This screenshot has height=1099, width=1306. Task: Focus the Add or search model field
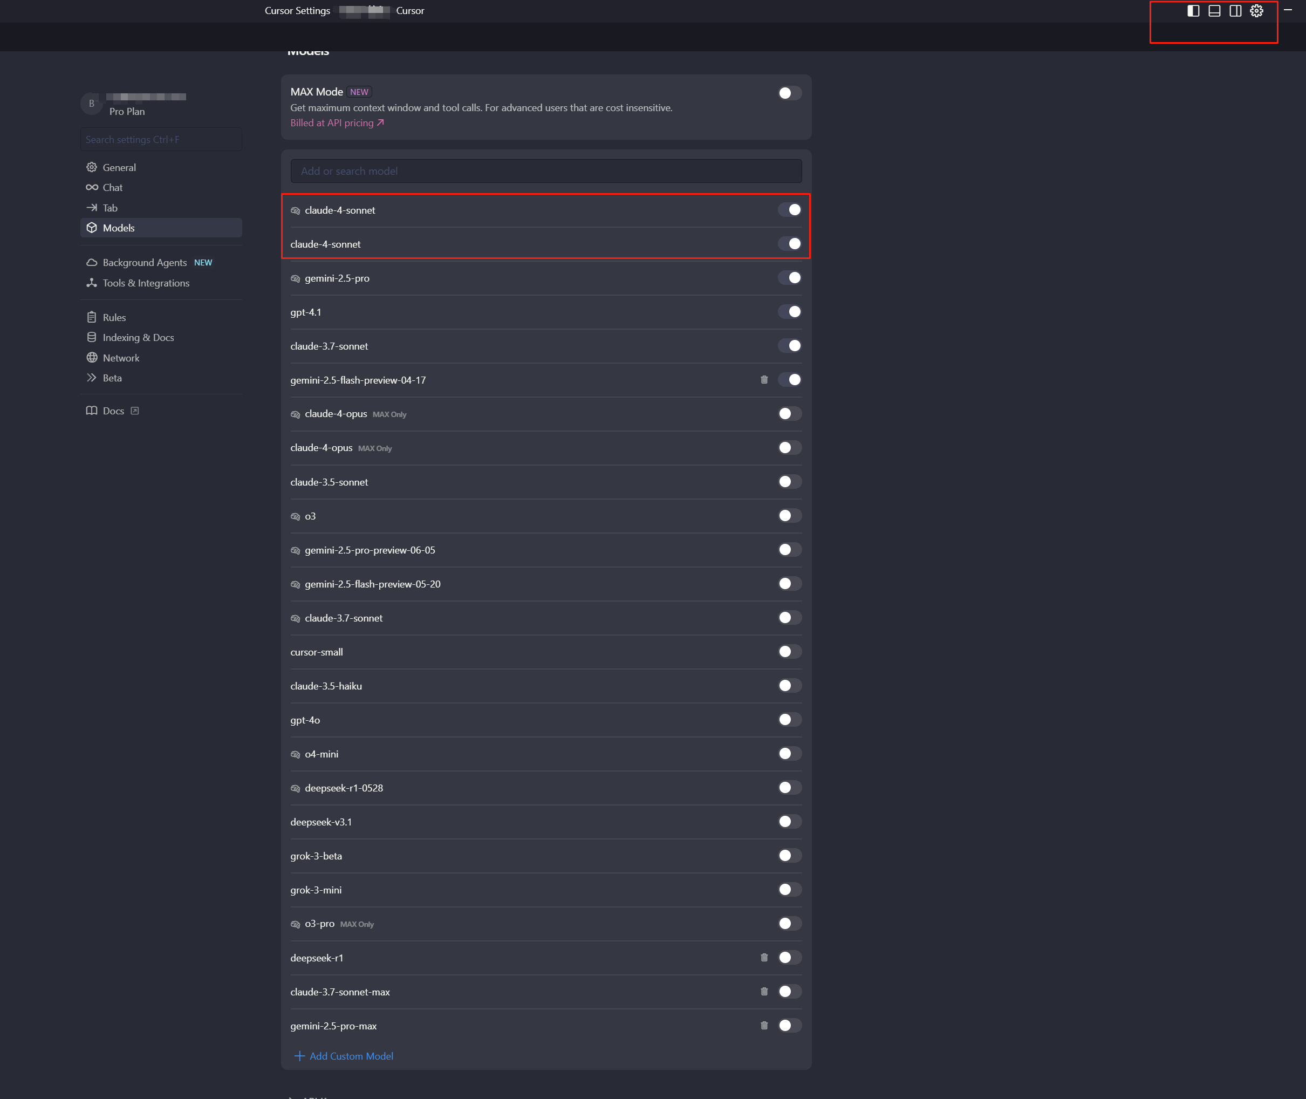(x=545, y=170)
